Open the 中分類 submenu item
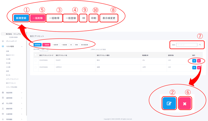This screenshot has height=121, width=208. [8, 63]
